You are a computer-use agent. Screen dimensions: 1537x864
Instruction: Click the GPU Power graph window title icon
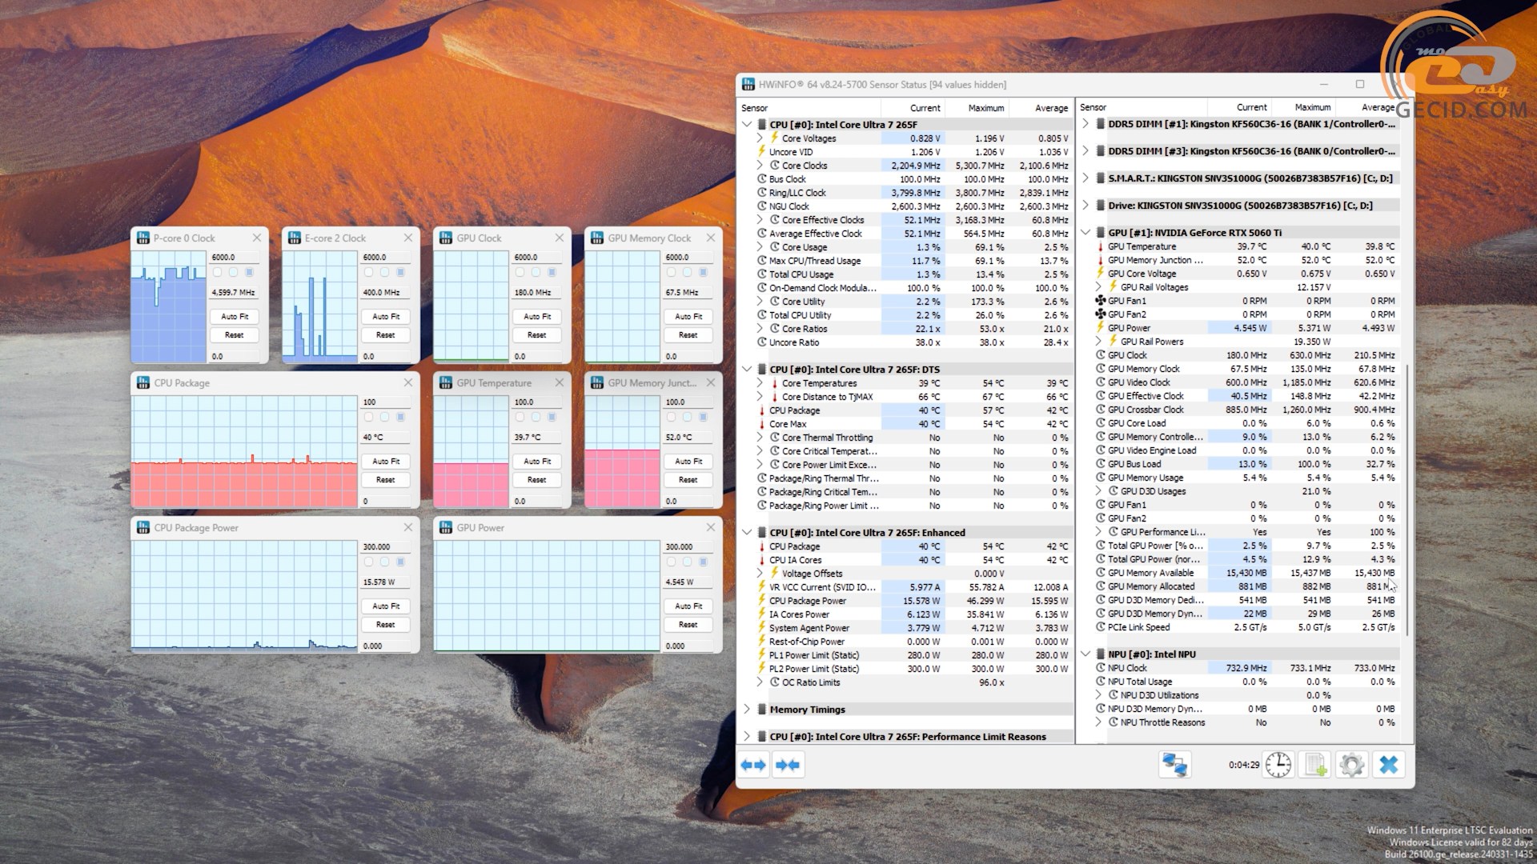(x=446, y=527)
